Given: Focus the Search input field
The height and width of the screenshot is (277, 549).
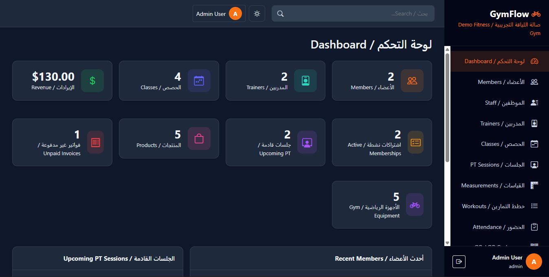Looking at the screenshot, I should (353, 13).
